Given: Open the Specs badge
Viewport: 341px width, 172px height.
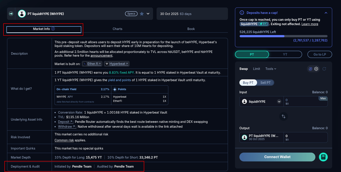Looking at the screenshot, I should (x=131, y=14).
